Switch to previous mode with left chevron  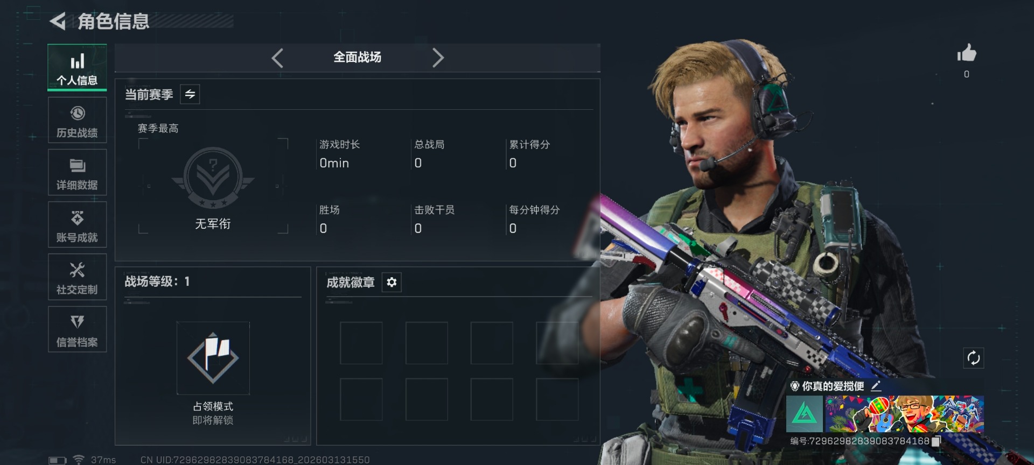[277, 58]
